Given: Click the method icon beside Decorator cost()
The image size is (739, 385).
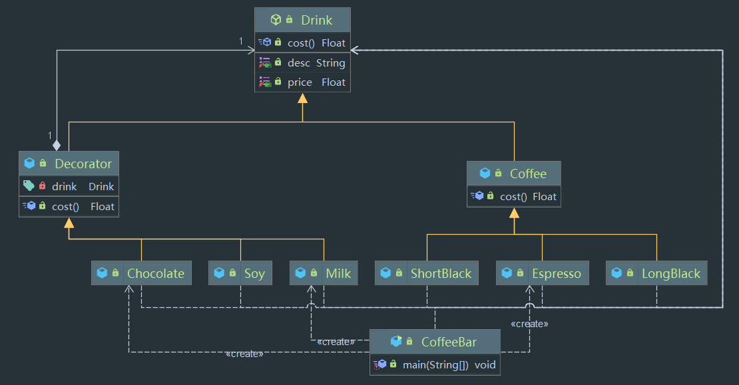Looking at the screenshot, I should coord(29,205).
